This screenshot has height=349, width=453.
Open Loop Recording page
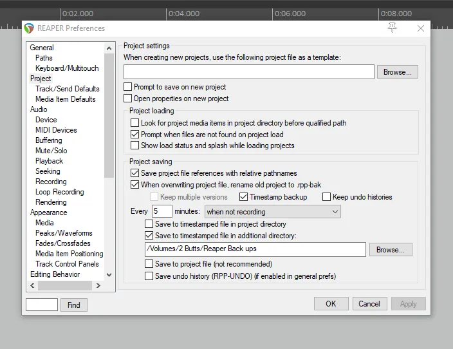tap(59, 192)
